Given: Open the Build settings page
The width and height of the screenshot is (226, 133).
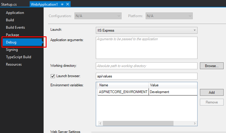Looking at the screenshot, I should (x=10, y=20).
